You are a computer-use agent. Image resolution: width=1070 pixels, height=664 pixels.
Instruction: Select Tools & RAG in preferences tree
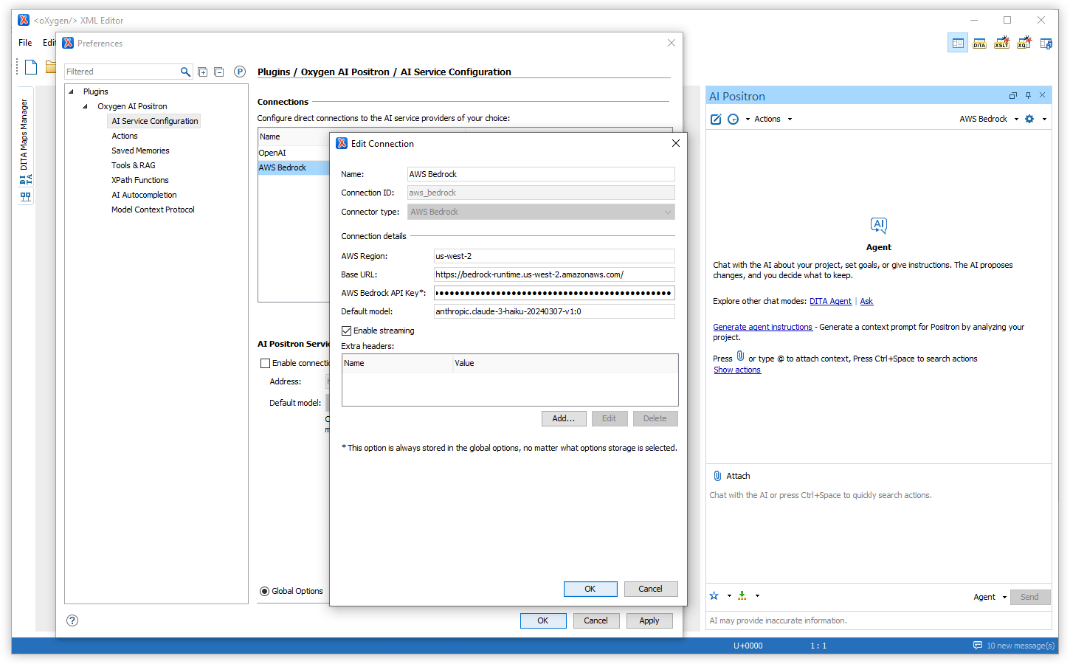point(134,165)
